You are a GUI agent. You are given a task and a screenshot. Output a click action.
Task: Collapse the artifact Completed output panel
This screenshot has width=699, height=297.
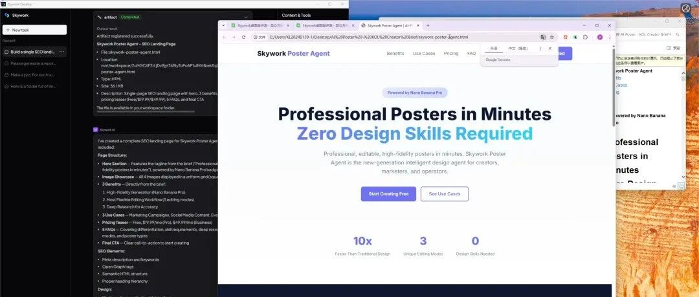[x=246, y=17]
